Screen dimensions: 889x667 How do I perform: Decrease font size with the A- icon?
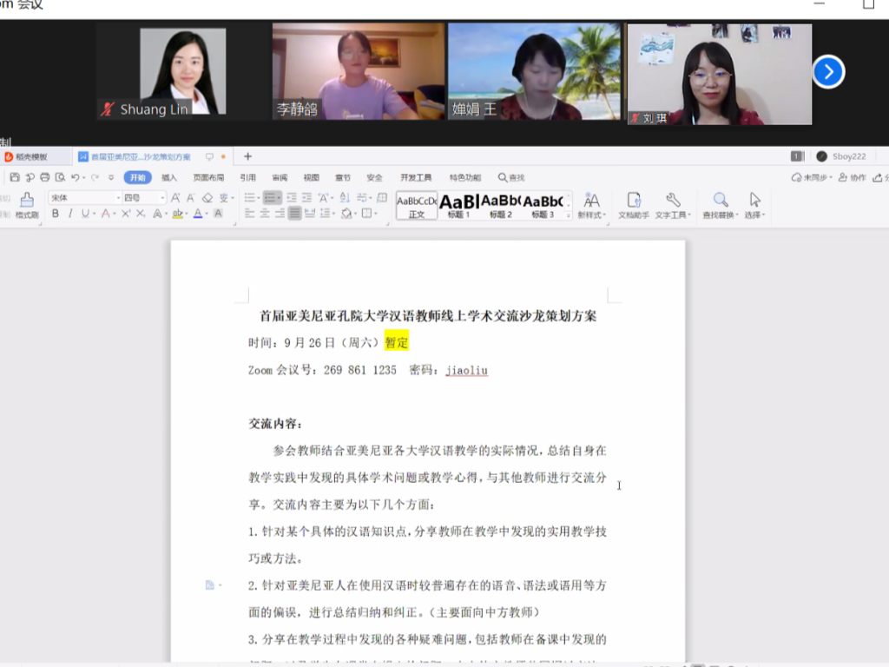(191, 197)
